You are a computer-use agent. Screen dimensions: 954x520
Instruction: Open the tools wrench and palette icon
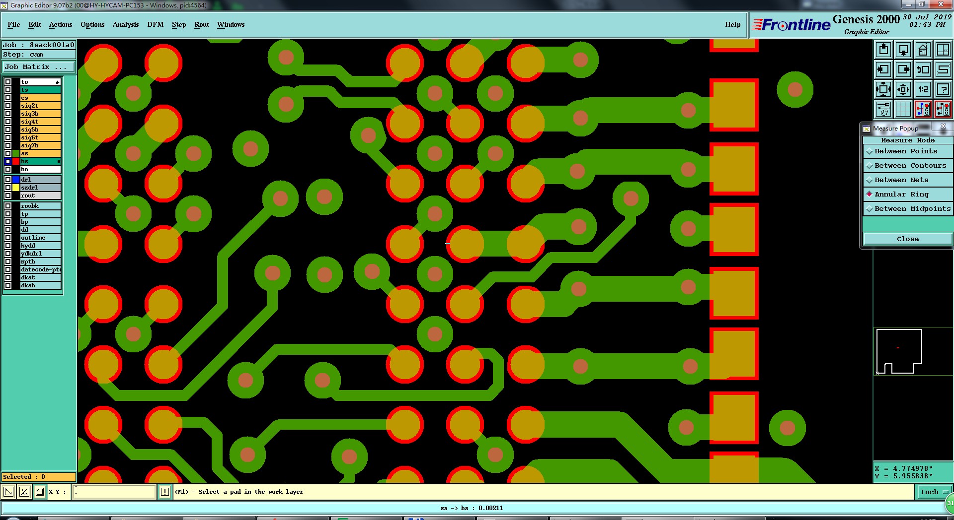coord(883,109)
